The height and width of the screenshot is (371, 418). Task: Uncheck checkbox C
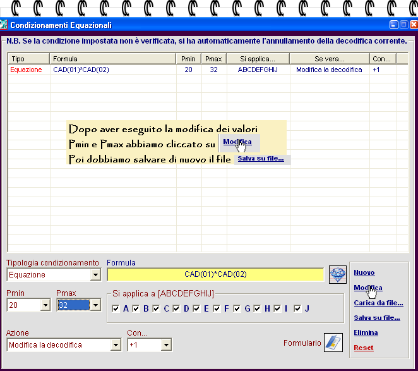156,309
